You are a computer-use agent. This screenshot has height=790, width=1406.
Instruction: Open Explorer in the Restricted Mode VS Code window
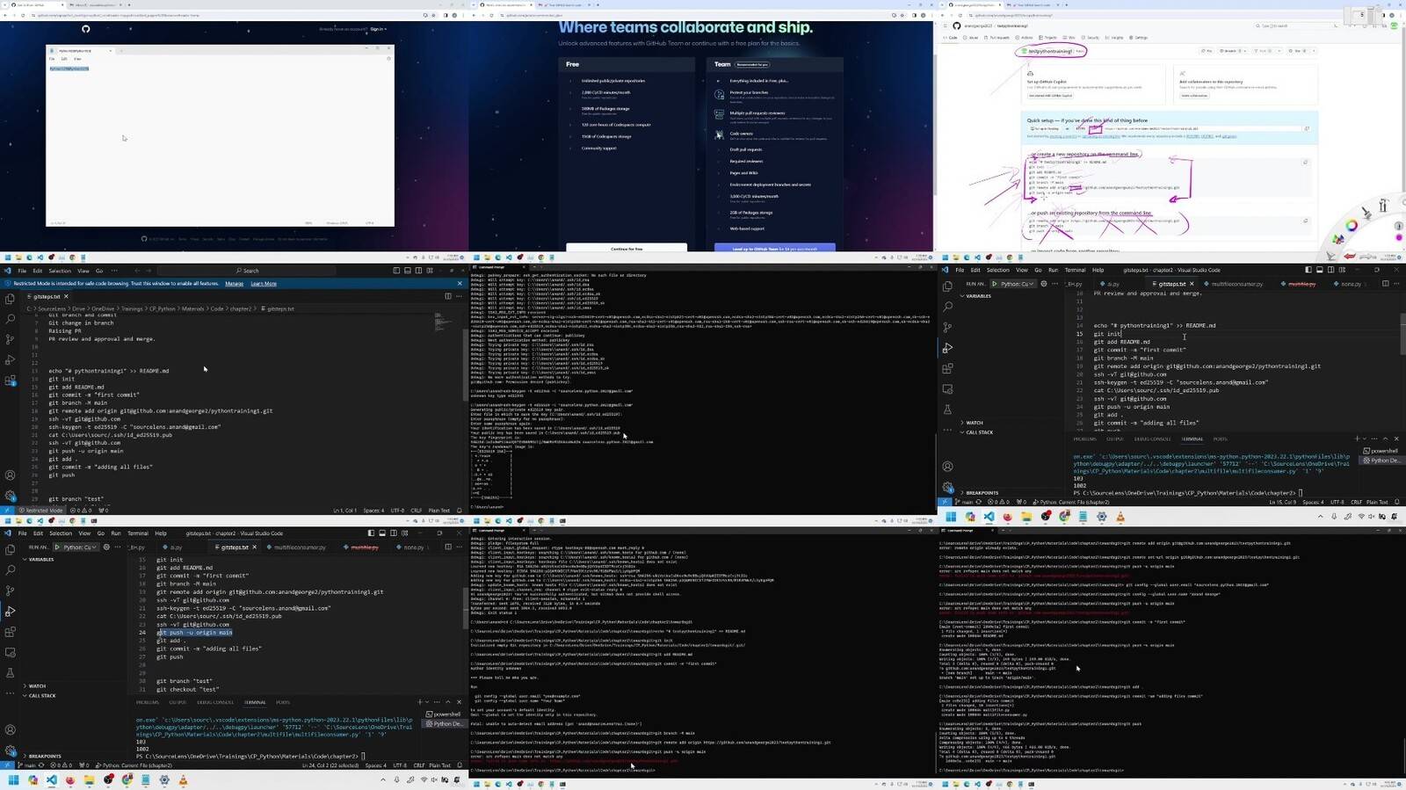10,300
